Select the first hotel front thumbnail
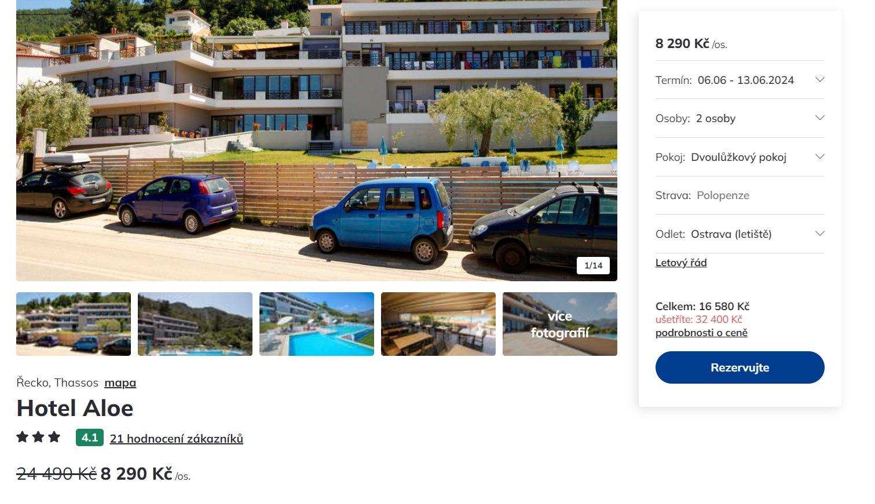This screenshot has width=875, height=504. 74,324
